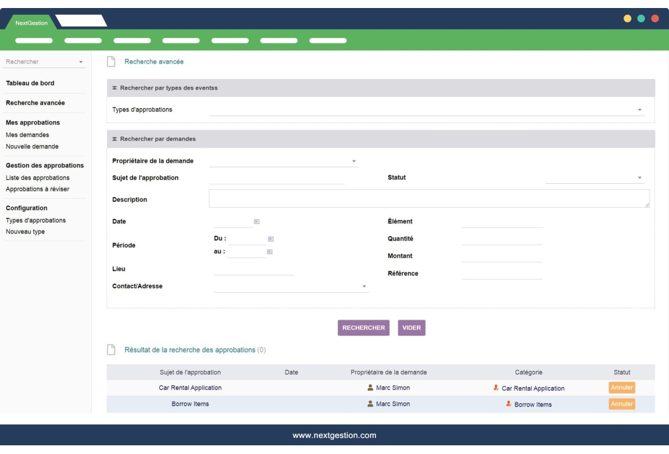Open the Types d'approbations dropdown
The image size is (669, 454).
tap(638, 109)
